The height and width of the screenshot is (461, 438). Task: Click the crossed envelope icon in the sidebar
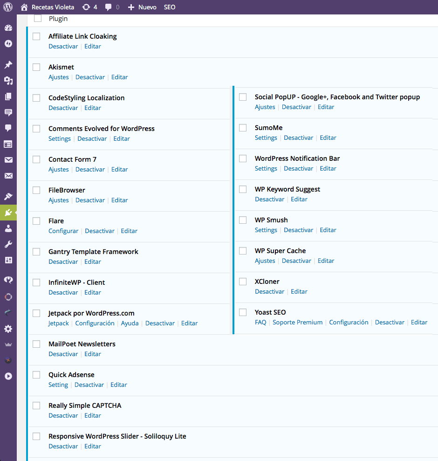8,176
